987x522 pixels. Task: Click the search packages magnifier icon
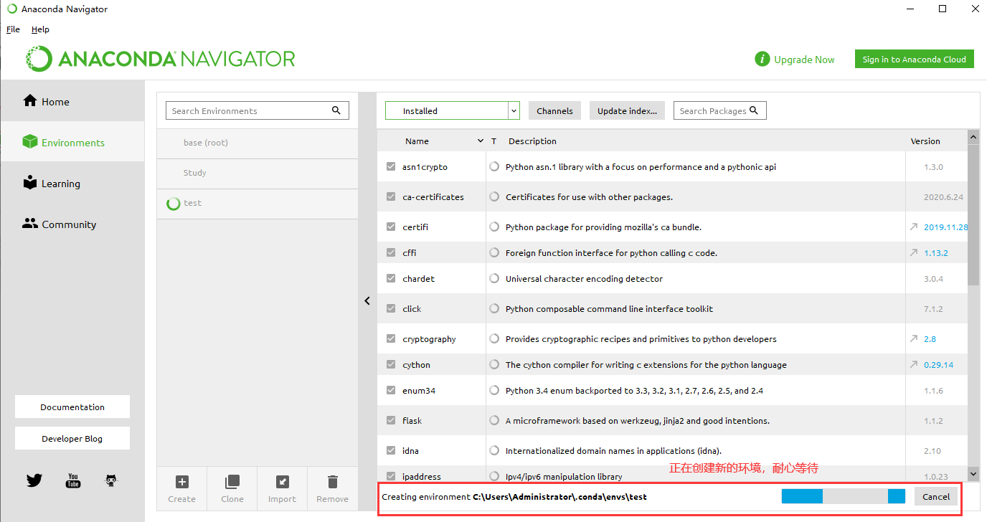(754, 110)
